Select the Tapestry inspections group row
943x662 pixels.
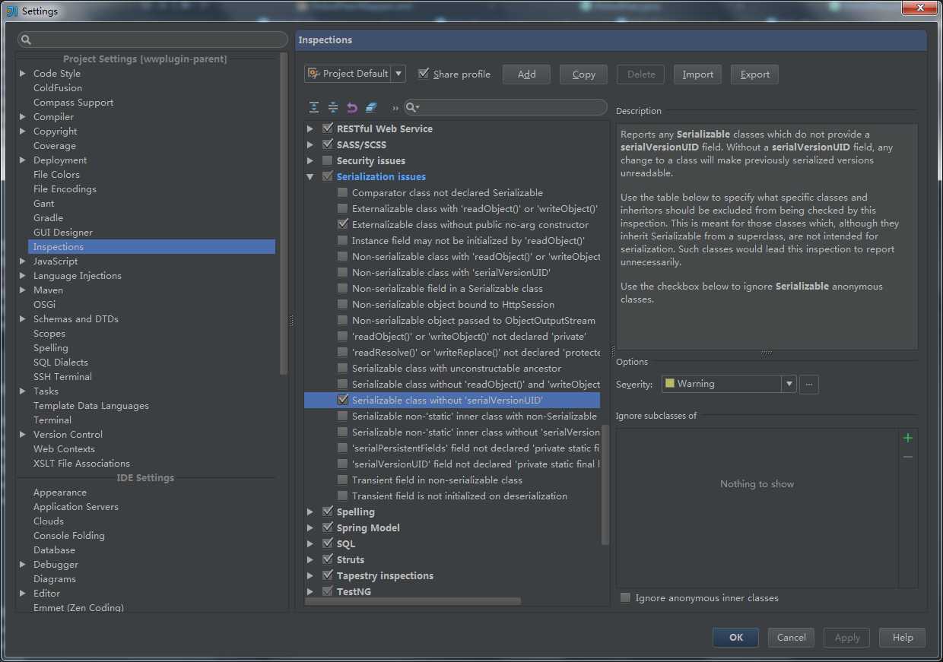tap(385, 576)
